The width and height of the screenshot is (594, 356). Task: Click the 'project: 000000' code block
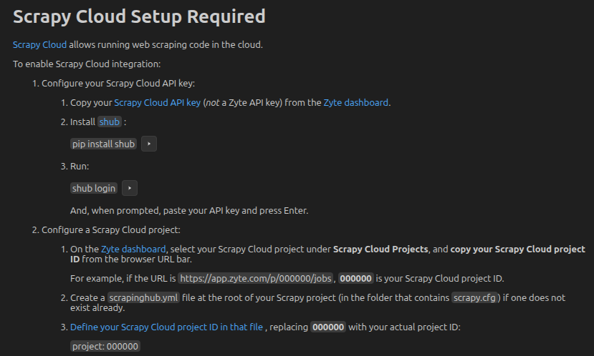tap(105, 346)
